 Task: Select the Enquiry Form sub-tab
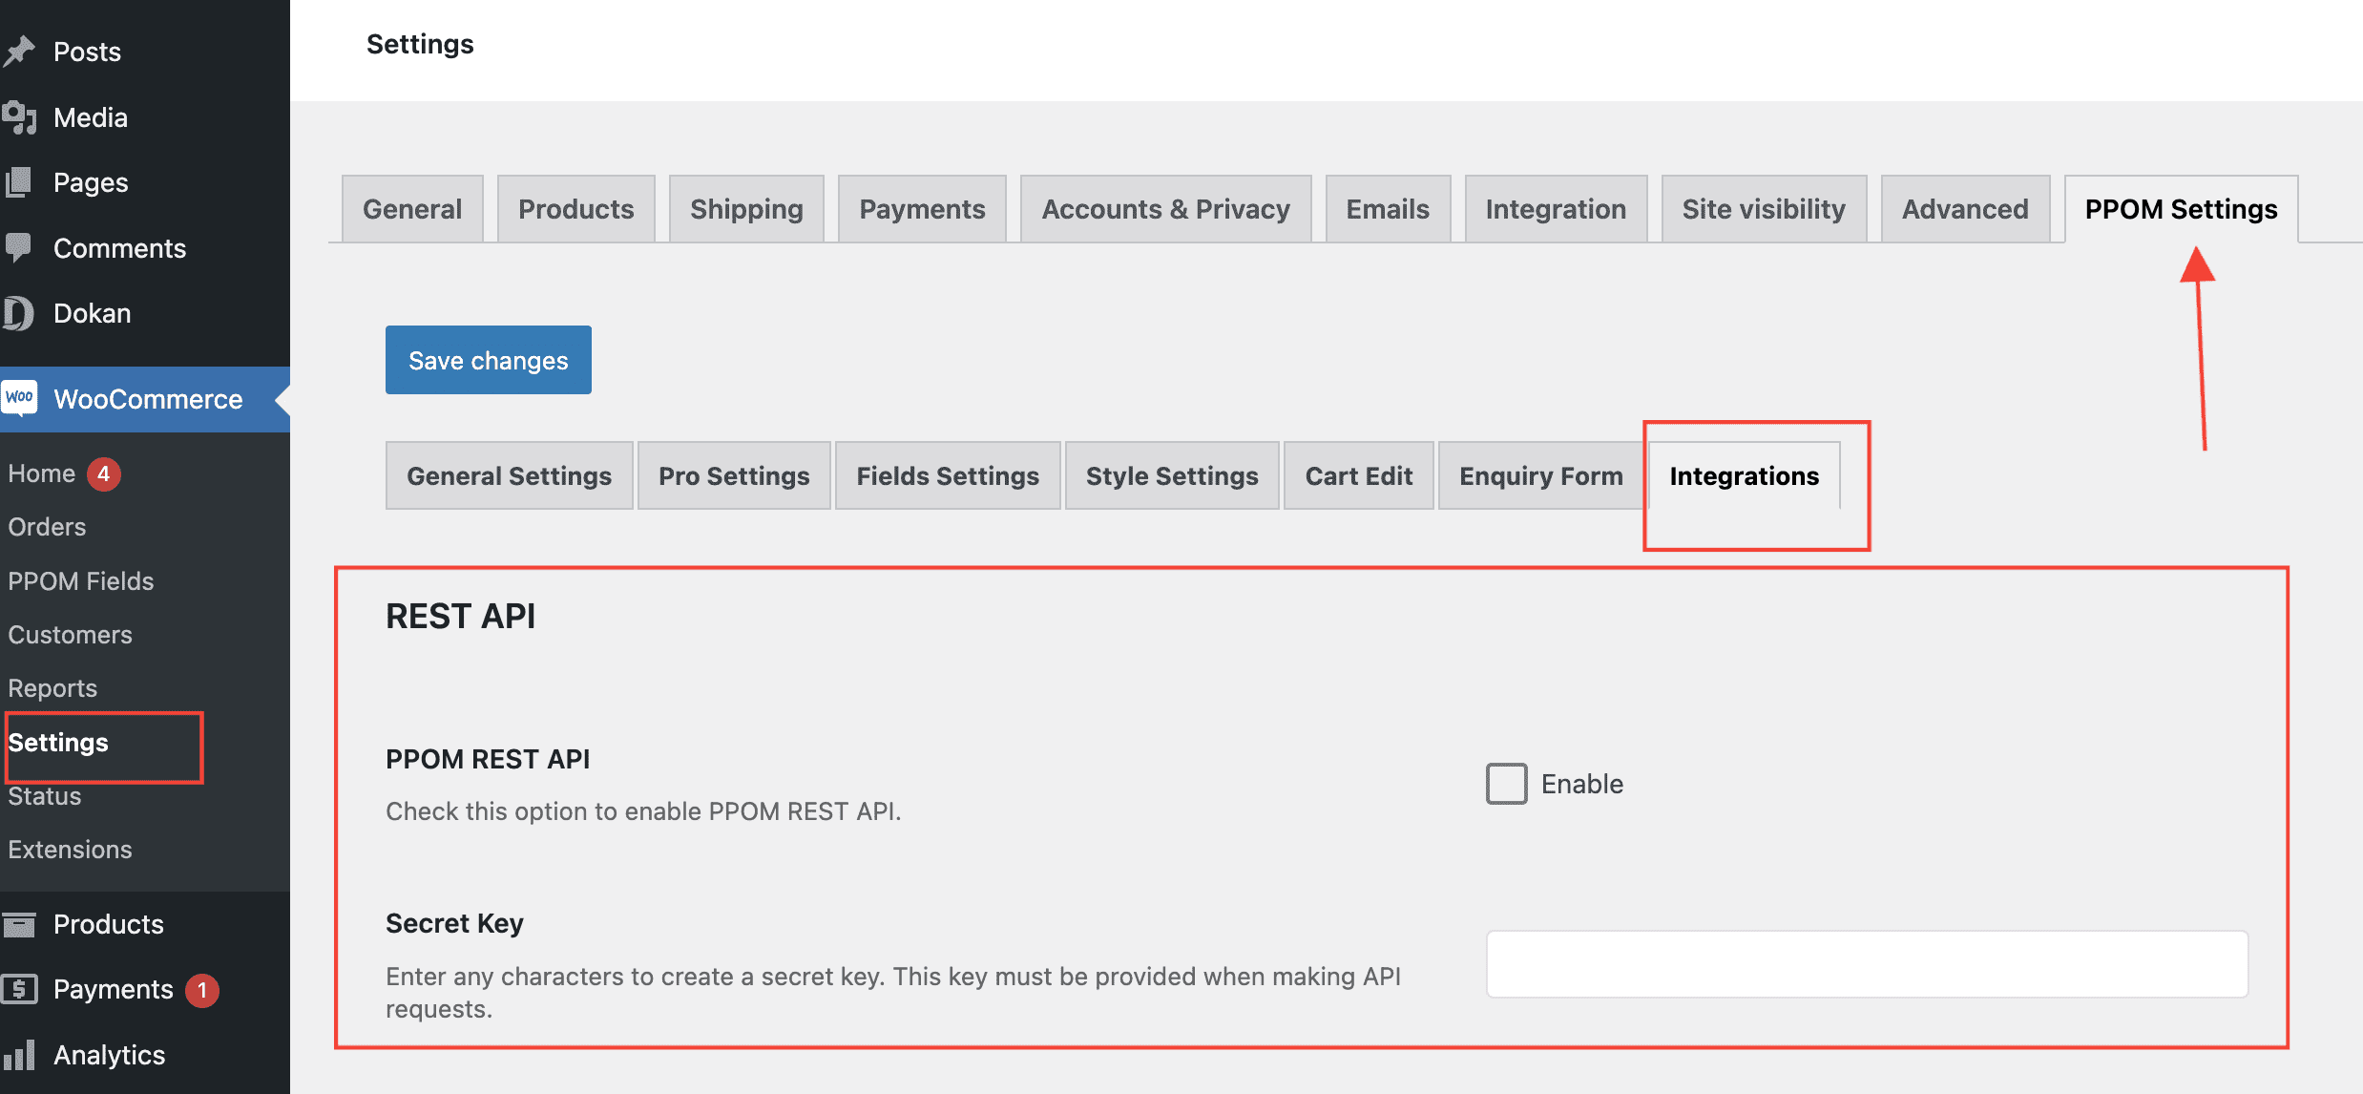click(x=1540, y=475)
